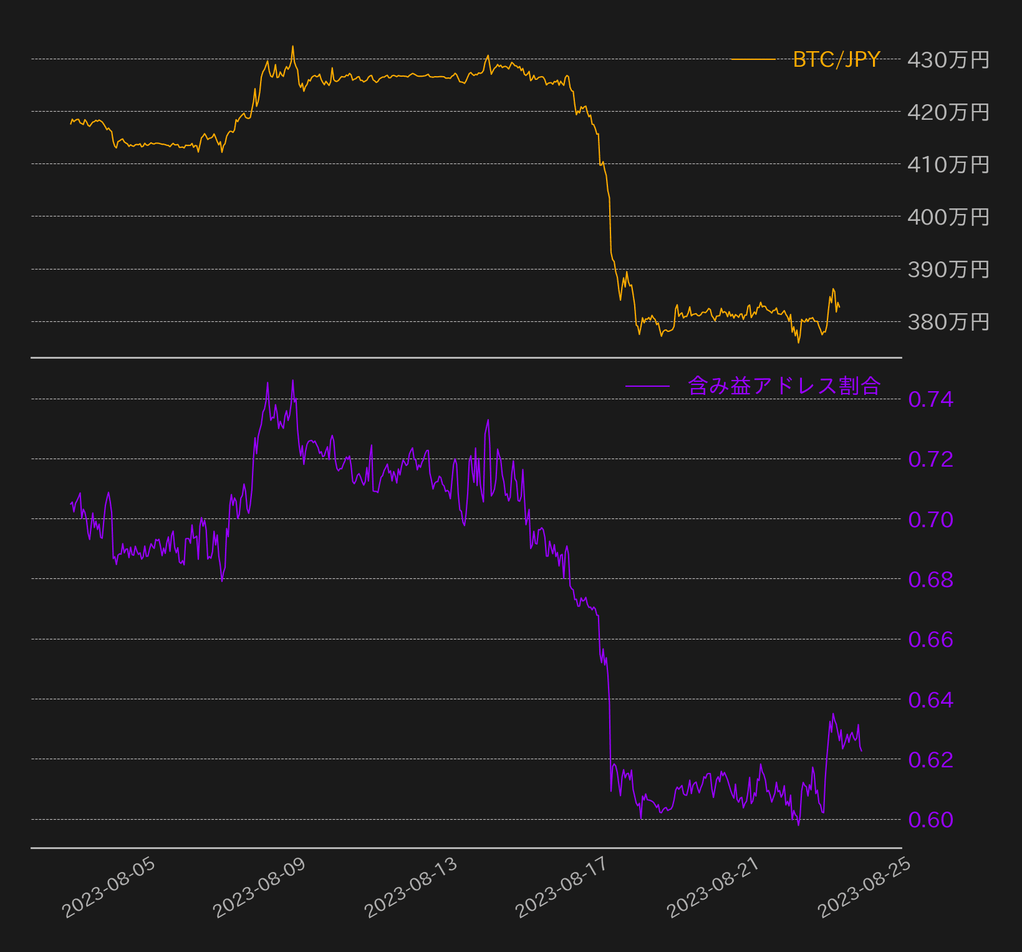
Task: Click the orange BTC/JPY legend line swatch
Action: (753, 59)
